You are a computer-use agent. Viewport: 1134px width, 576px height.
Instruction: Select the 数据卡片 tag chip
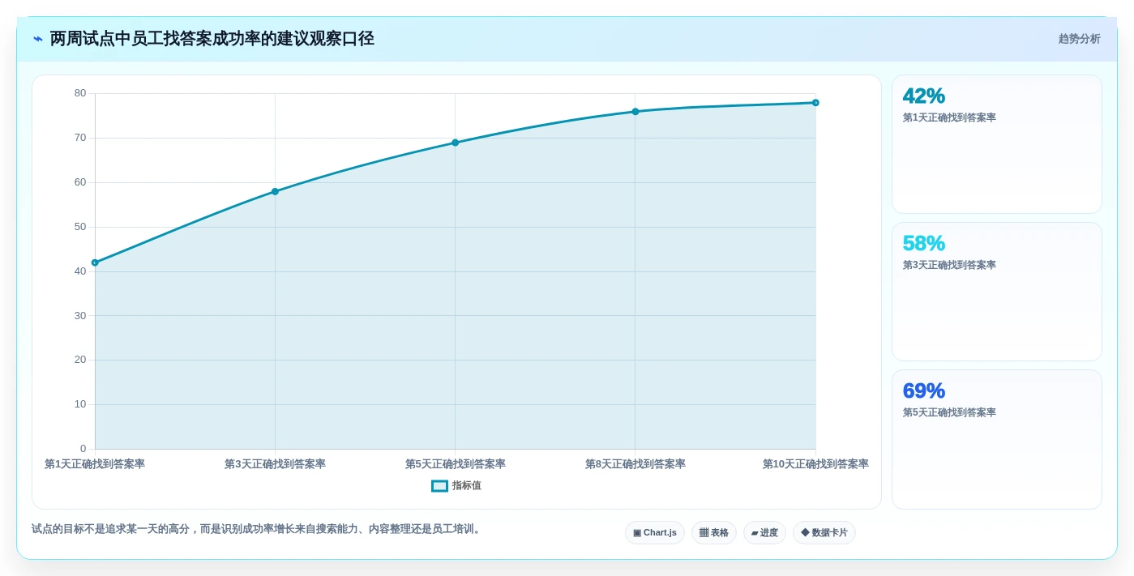[x=824, y=533]
